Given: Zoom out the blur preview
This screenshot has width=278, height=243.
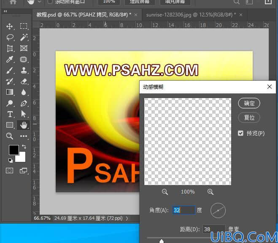Looking at the screenshot, I should [165, 192].
